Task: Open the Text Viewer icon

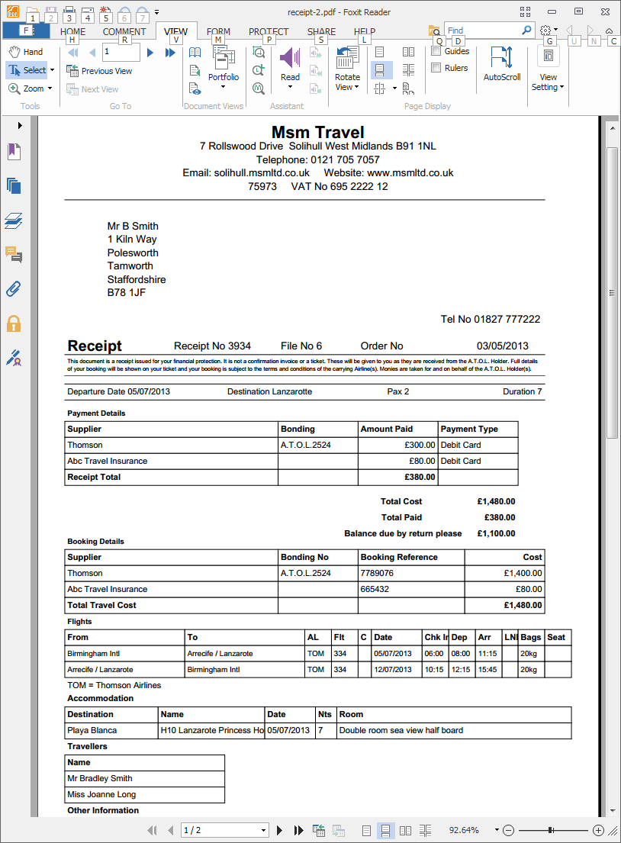Action: point(195,88)
